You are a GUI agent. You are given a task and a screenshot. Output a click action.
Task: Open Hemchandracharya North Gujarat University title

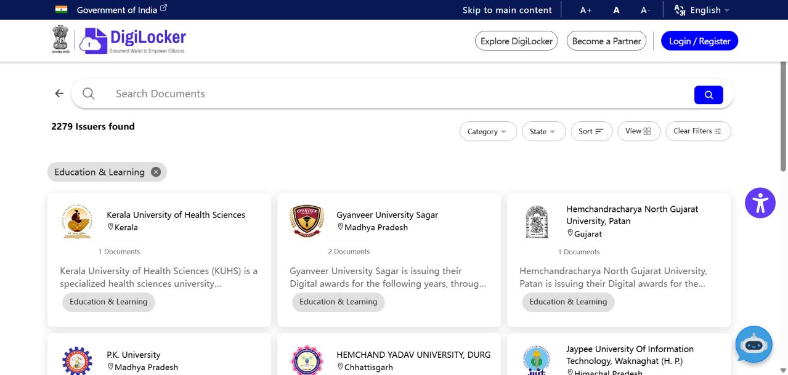click(x=632, y=215)
